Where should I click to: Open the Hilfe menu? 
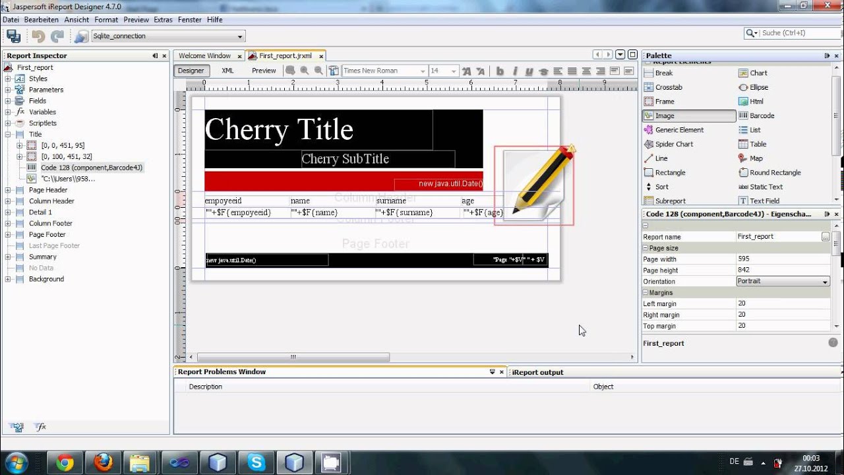(x=215, y=20)
